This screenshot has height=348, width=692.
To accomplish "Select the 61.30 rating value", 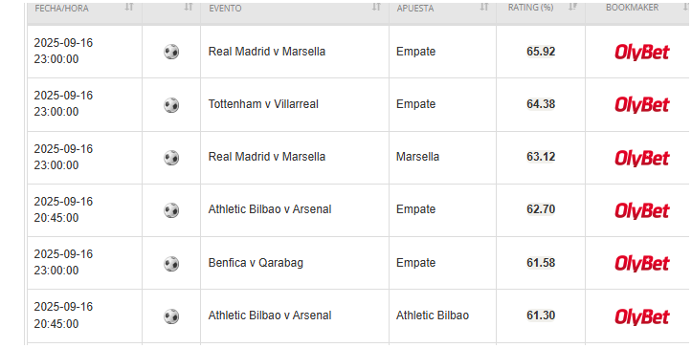I will pos(541,315).
